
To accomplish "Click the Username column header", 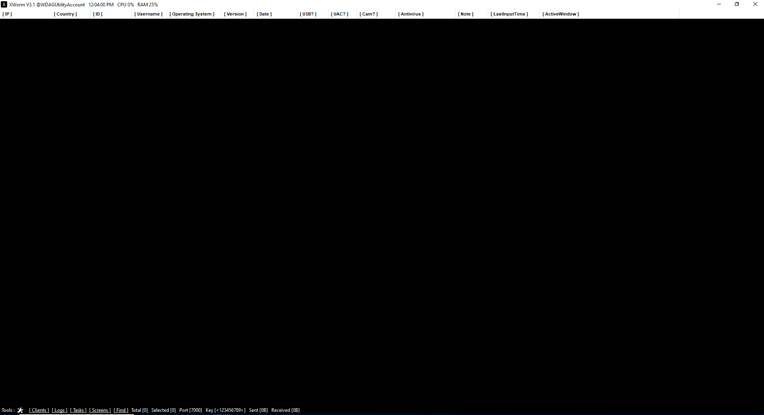I will 149,14.
